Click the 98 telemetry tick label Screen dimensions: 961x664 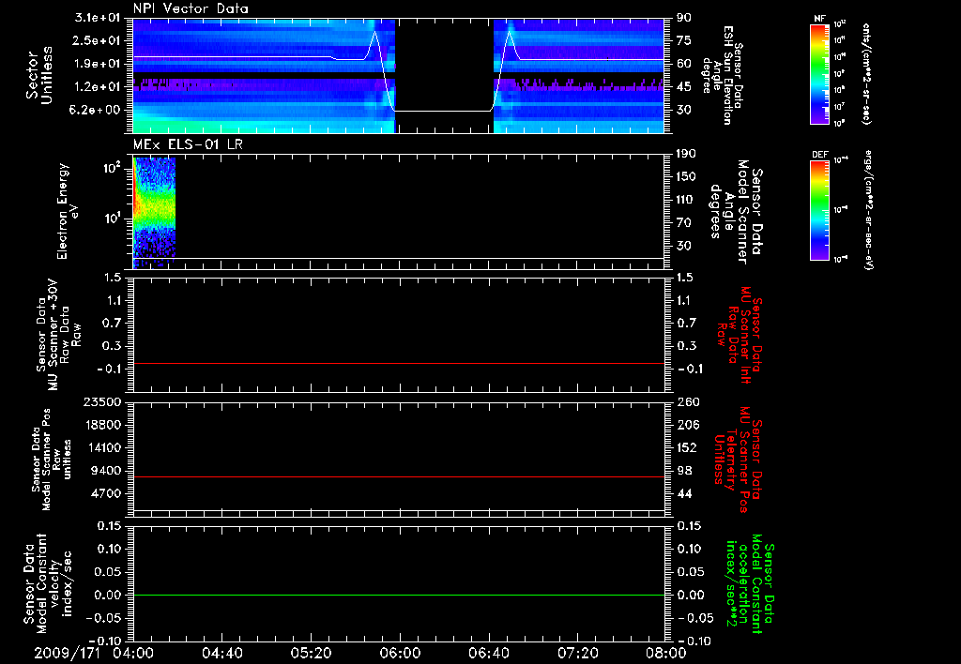(x=684, y=471)
